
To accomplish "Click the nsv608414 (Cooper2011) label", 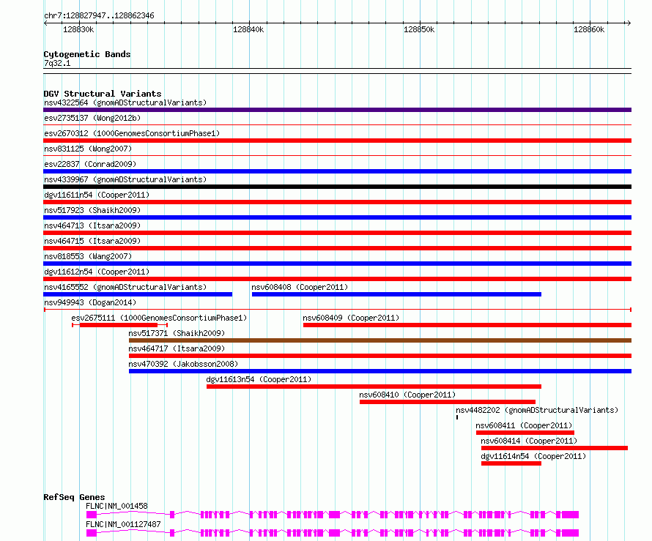I will point(529,441).
